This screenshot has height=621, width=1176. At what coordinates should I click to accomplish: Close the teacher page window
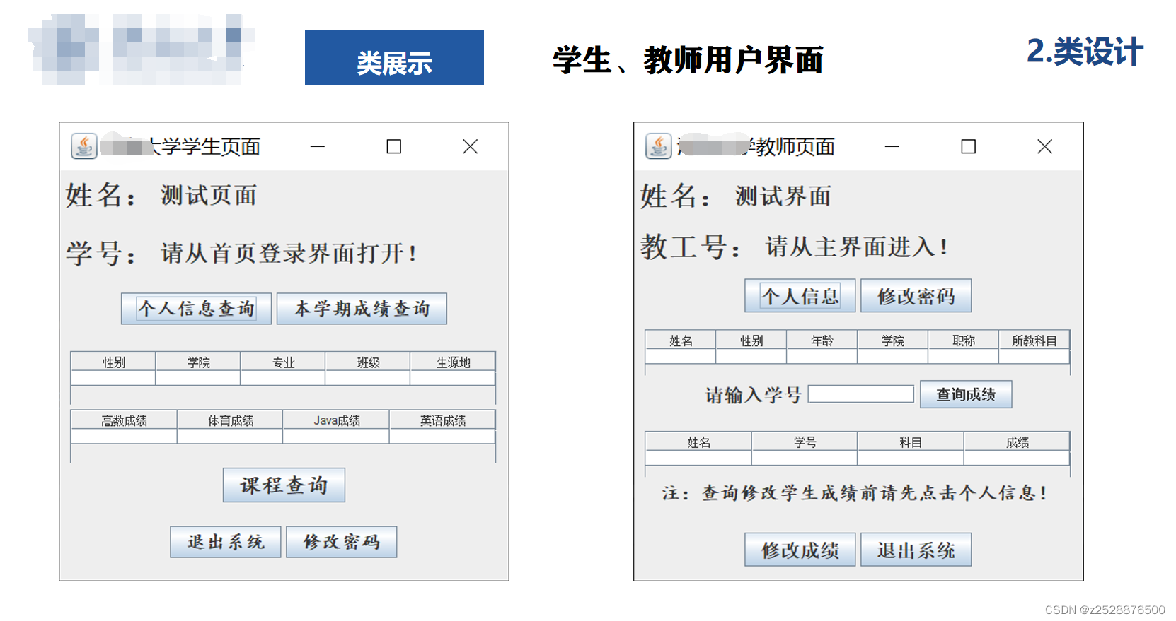point(1045,146)
